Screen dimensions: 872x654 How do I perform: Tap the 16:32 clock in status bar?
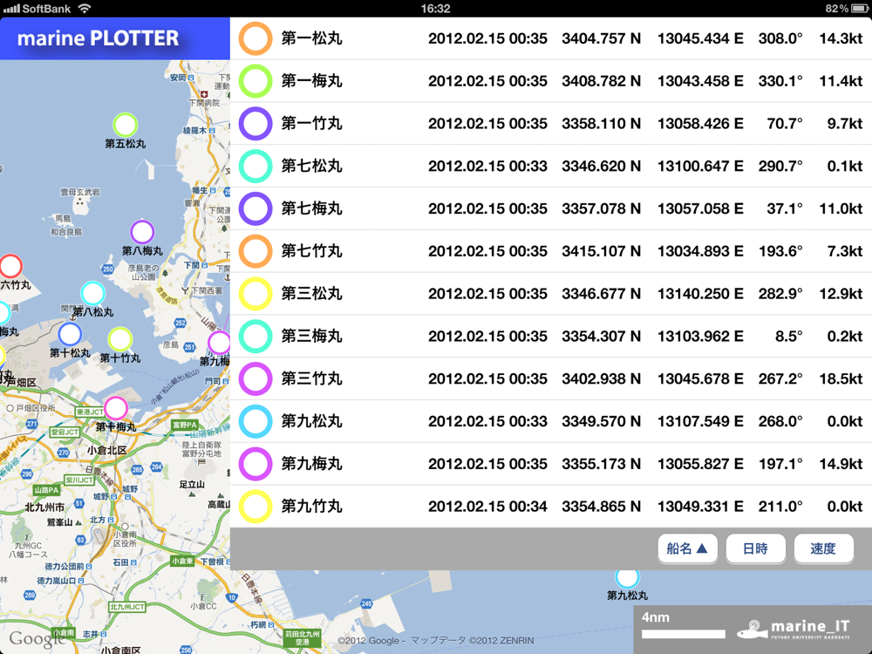pos(435,9)
